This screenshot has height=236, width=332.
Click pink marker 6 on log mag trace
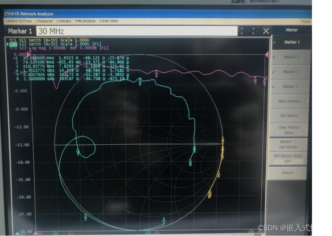click(x=264, y=82)
